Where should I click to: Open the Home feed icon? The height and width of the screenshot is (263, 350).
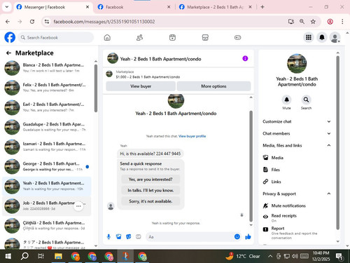pos(107,37)
